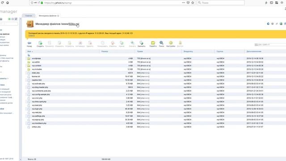Switch to the Главная tab
This screenshot has width=286, height=161.
(x=29, y=16)
